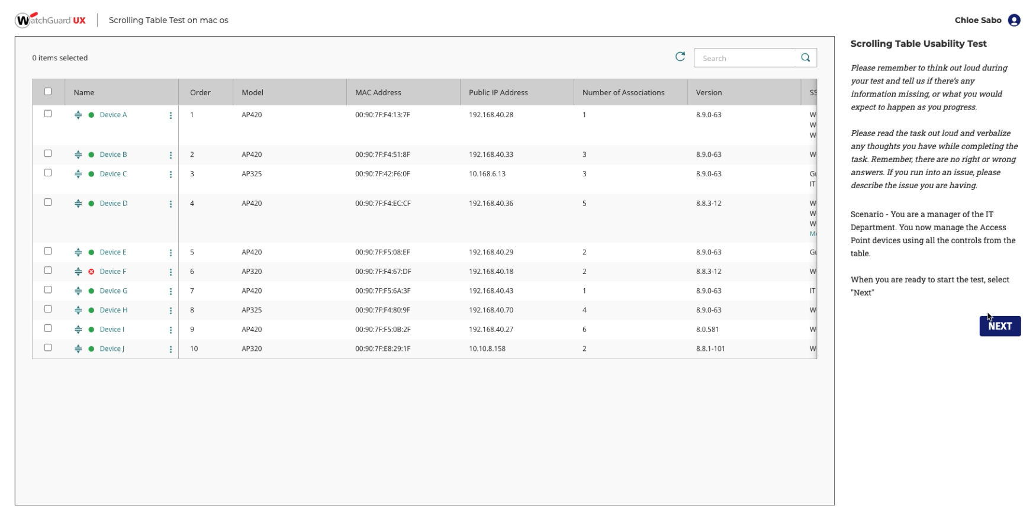Screen dimensions: 1036x519
Task: Open Chloe Sabo user profile avatar
Action: [1014, 20]
